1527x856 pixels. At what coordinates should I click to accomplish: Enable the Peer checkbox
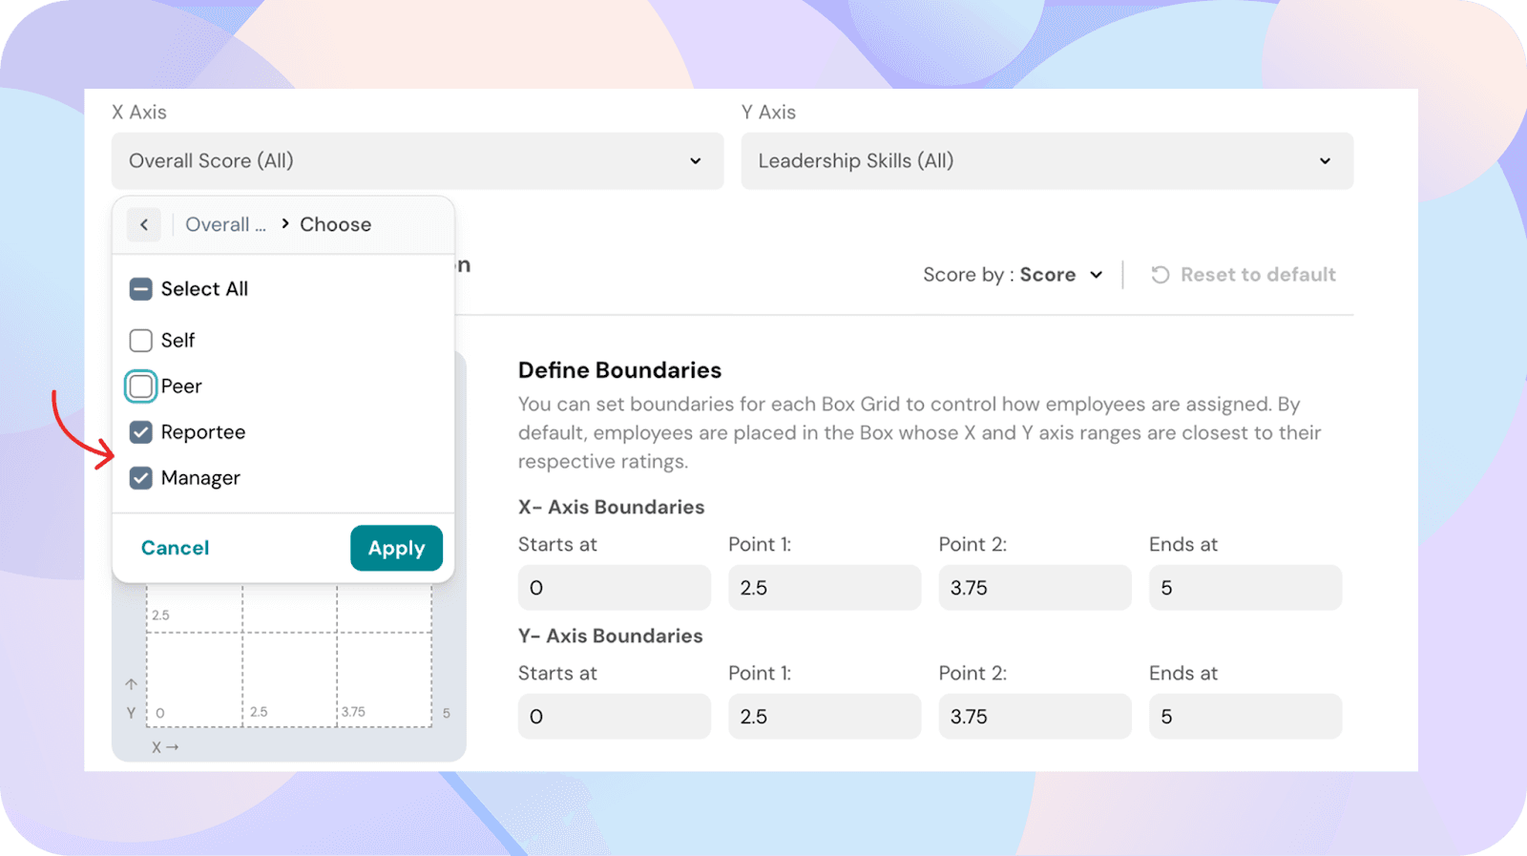pos(141,386)
